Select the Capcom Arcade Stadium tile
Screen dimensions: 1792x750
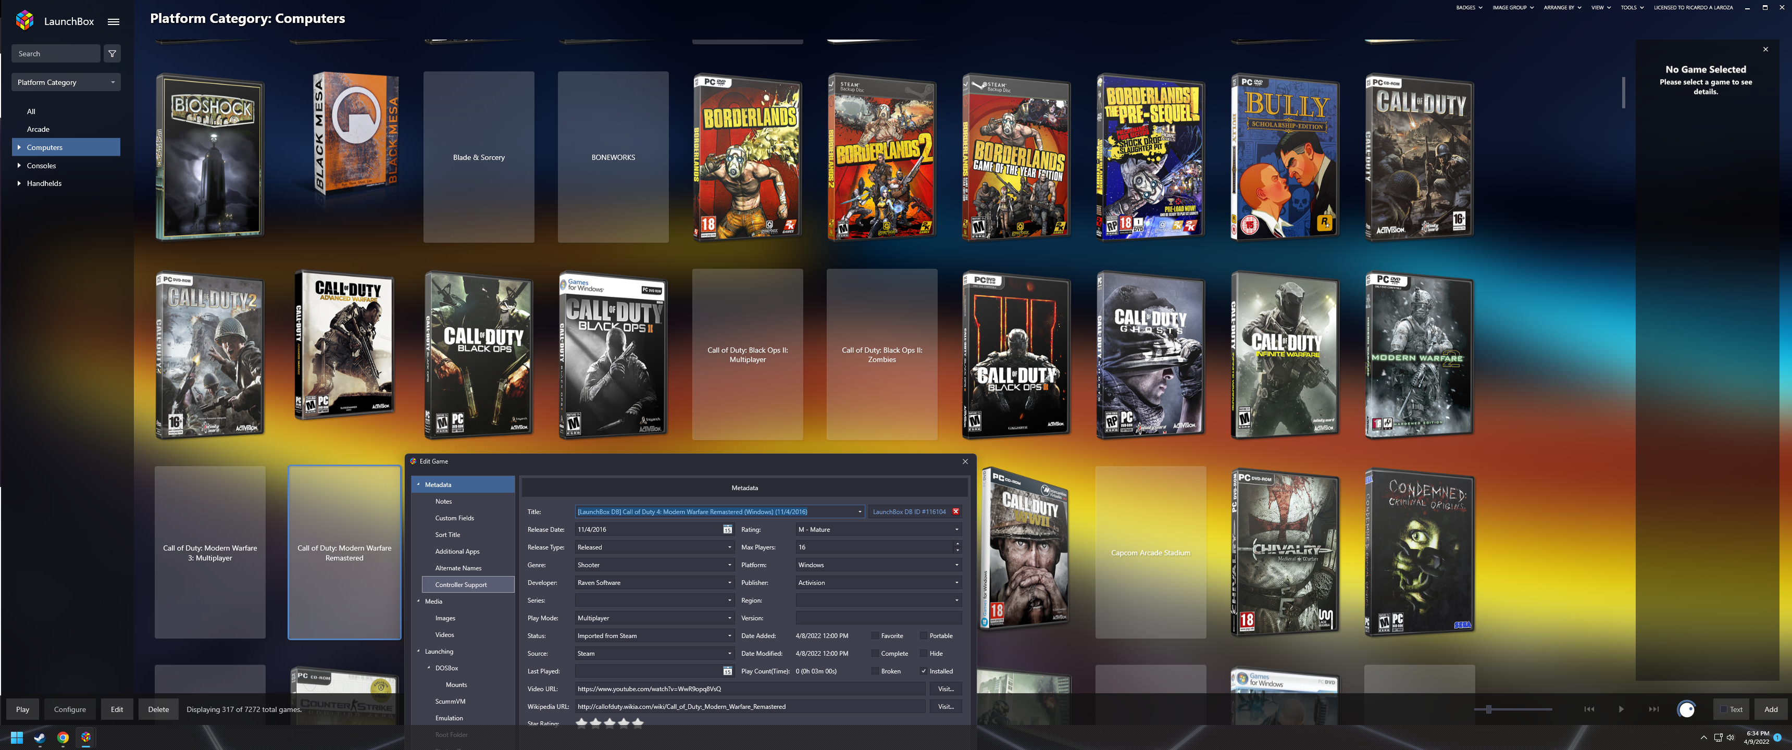(x=1151, y=553)
